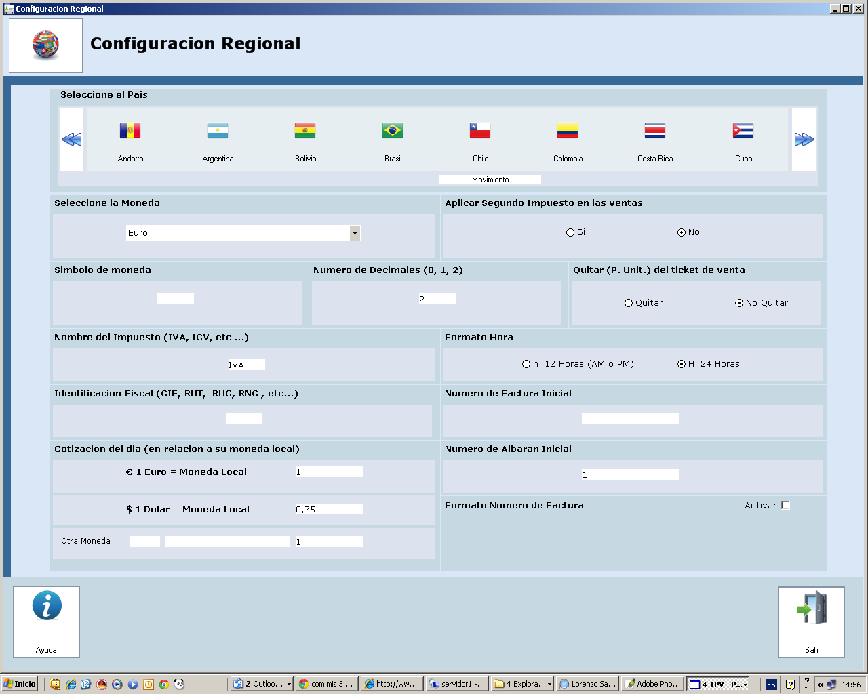Select the Quitar radio button
Image resolution: width=868 pixels, height=694 pixels.
coord(629,303)
